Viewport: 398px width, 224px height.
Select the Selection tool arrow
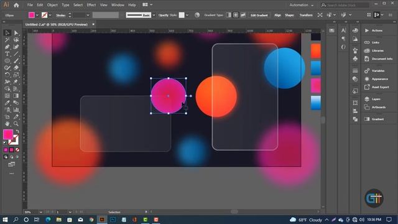(x=7, y=33)
